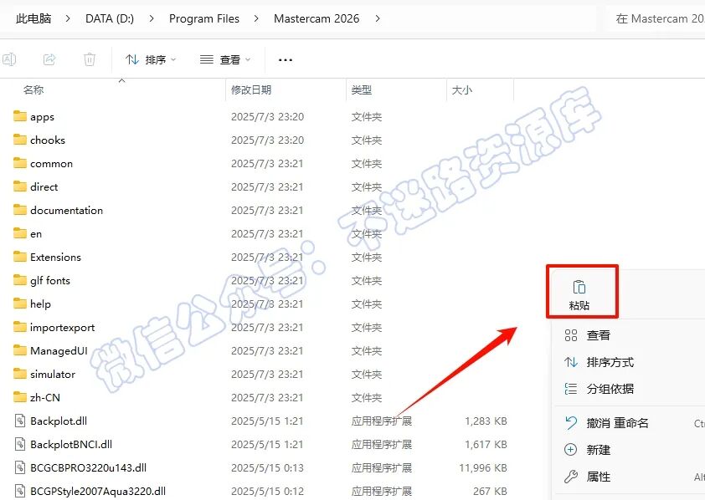
Task: Click the file name BCGPStyle2007Aqua3220.dll
Action: point(98,491)
